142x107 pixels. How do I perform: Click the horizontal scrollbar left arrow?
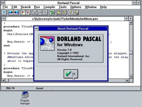pos(4,80)
